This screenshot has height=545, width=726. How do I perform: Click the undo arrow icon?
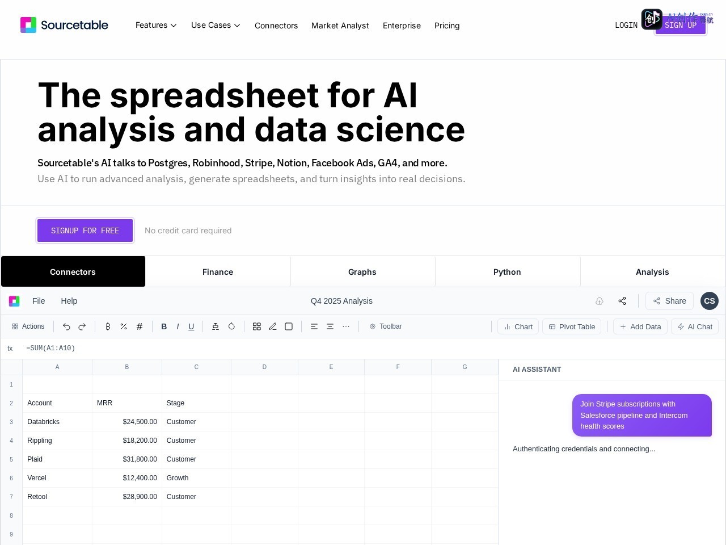66,326
